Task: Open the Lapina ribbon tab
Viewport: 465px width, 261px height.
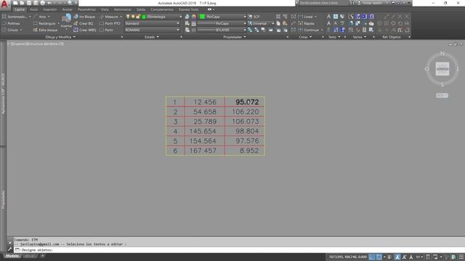Action: click(x=20, y=9)
